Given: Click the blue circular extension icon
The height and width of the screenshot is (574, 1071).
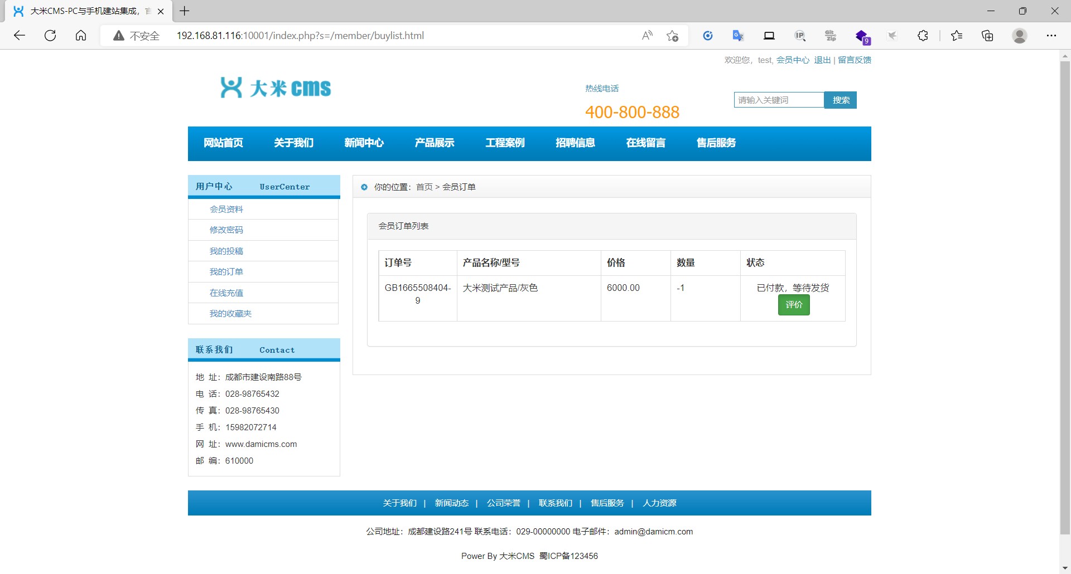Looking at the screenshot, I should tap(708, 36).
